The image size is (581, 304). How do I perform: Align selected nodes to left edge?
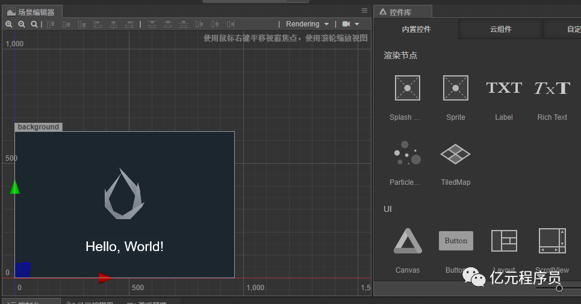(98, 25)
